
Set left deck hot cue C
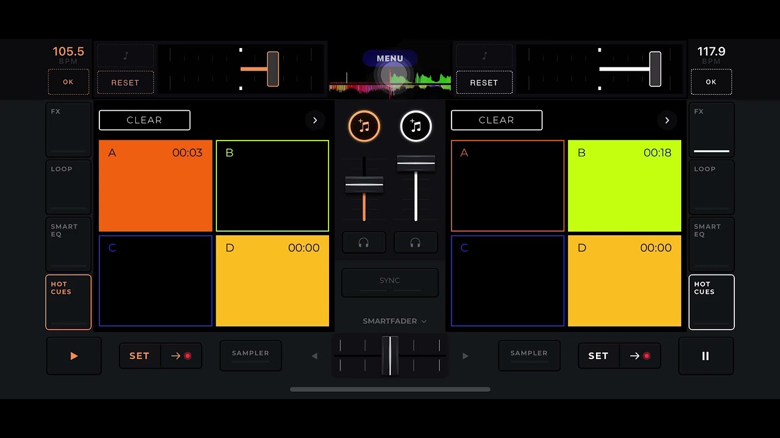tap(155, 281)
